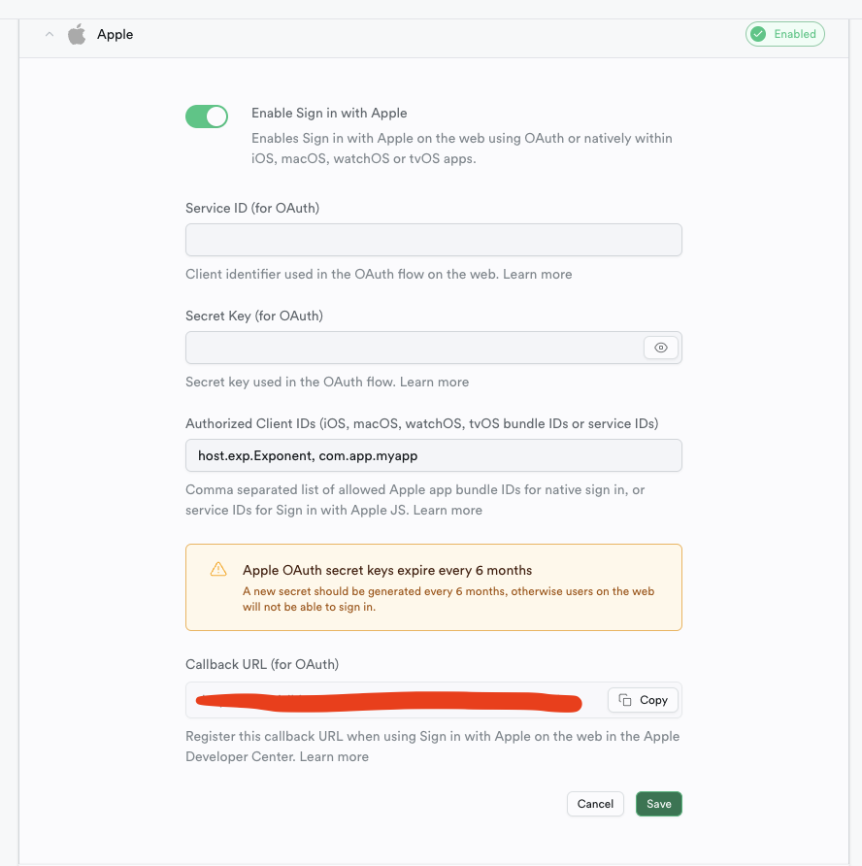The image size is (862, 866).
Task: Open Learn more in Apple Developer Center text
Action: point(334,756)
